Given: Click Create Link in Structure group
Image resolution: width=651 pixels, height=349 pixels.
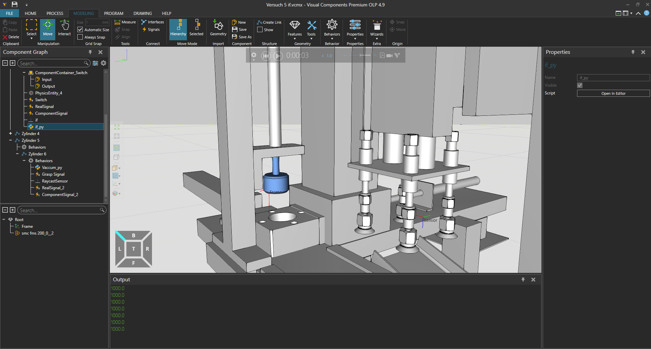Looking at the screenshot, I should point(269,22).
